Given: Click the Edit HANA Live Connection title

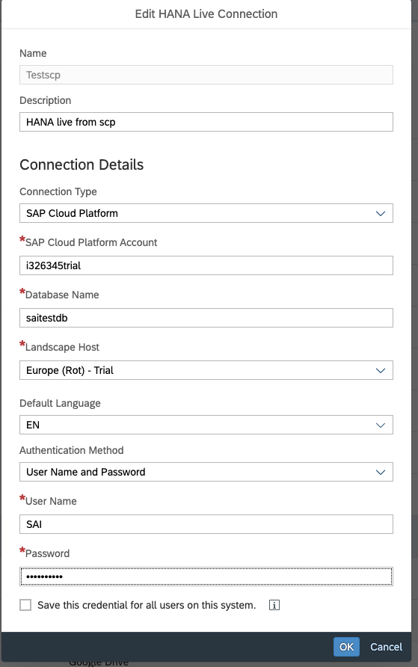Looking at the screenshot, I should 206,14.
